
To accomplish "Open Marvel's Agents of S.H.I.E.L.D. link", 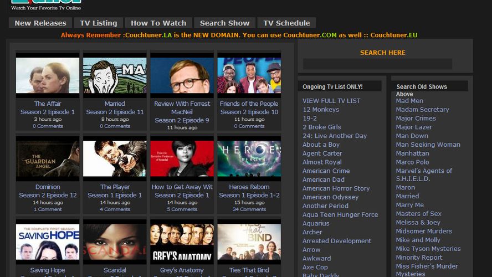I will [x=424, y=175].
